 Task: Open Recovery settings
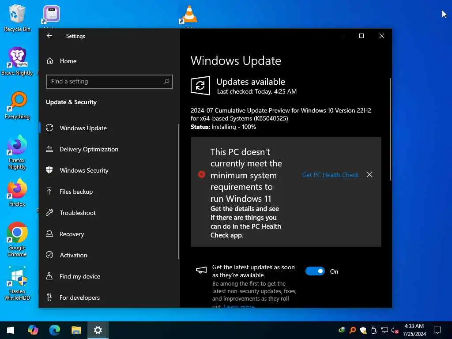(109, 234)
